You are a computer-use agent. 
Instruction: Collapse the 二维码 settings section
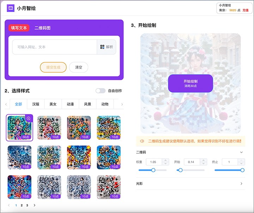coord(241,152)
